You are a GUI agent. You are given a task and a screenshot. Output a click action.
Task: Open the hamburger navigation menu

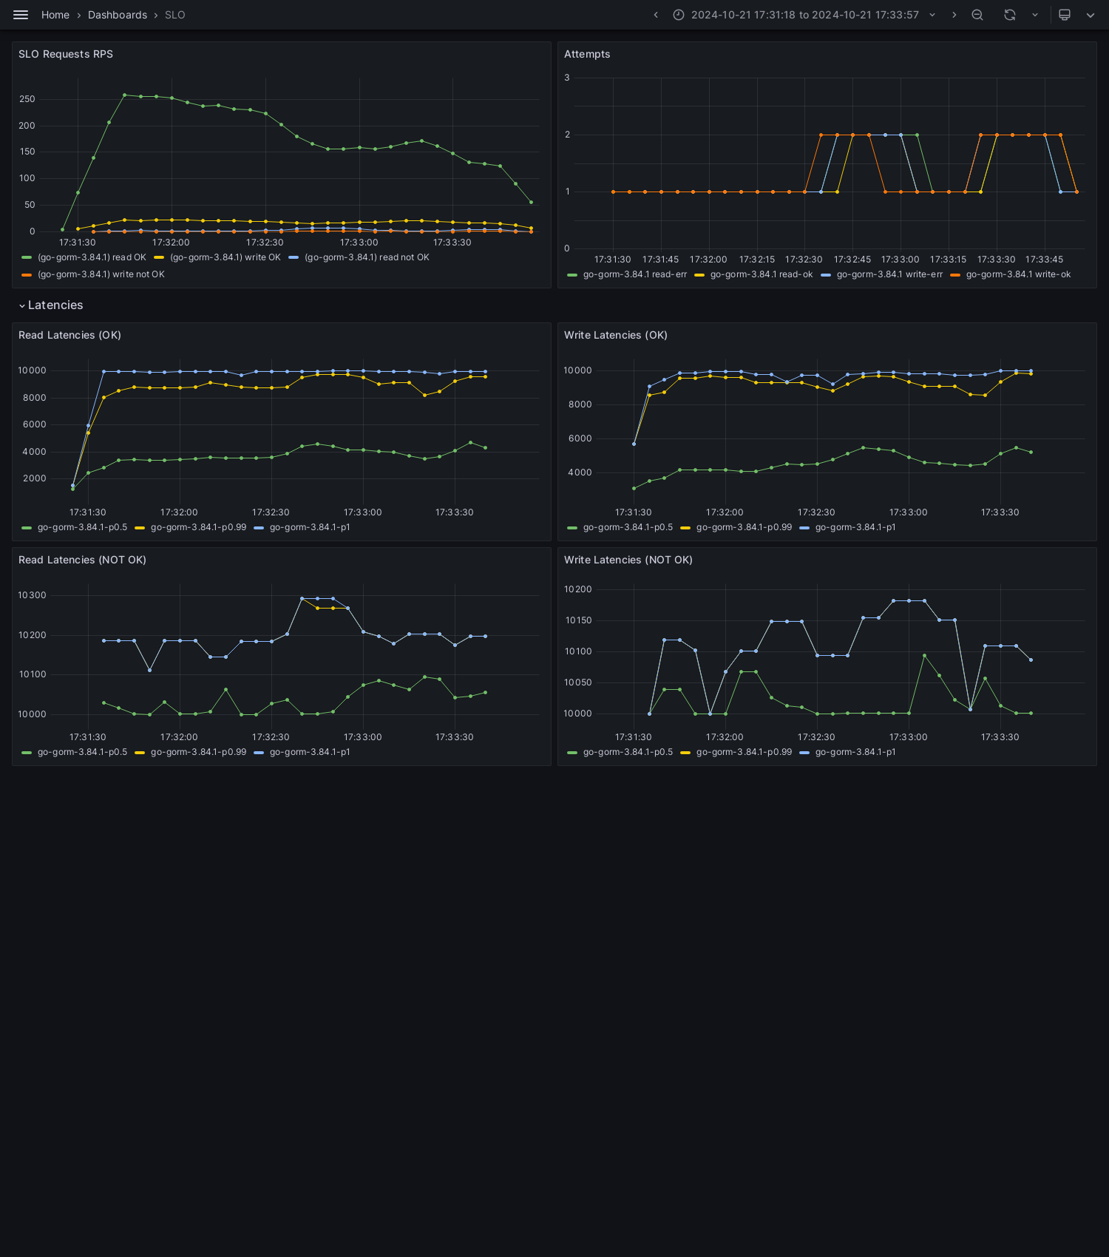coord(21,15)
